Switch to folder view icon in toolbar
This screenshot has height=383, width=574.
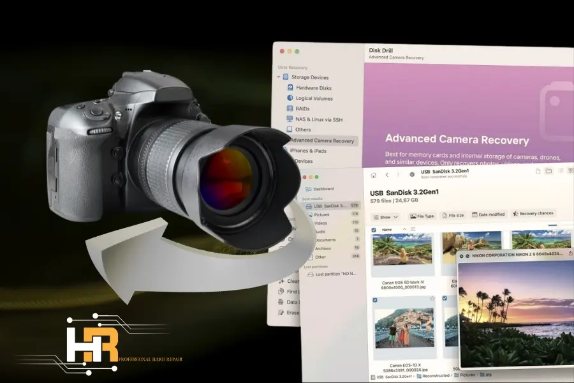click(x=548, y=171)
